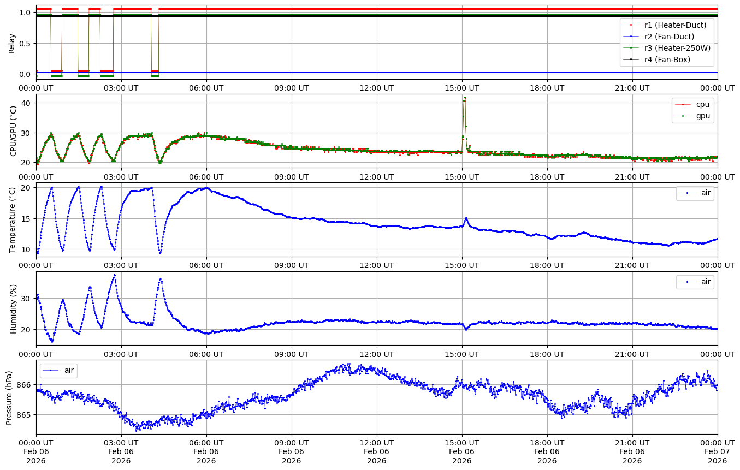Select the Pressure (hPa) y-axis label
The width and height of the screenshot is (740, 470).
pos(9,397)
